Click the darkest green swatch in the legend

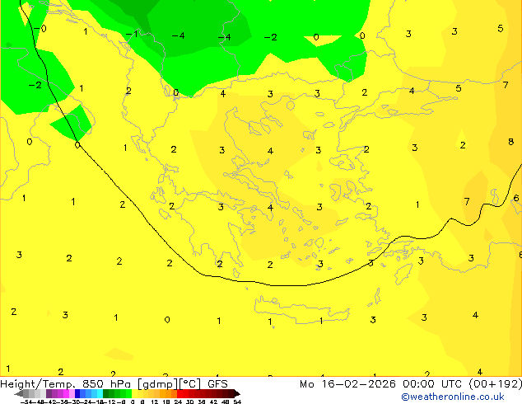click(105, 393)
